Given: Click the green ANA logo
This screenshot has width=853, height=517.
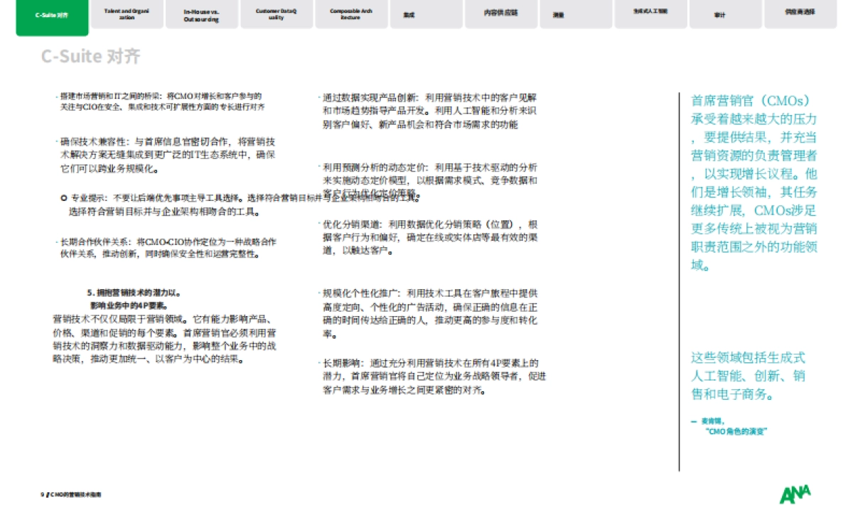Looking at the screenshot, I should pyautogui.click(x=795, y=494).
